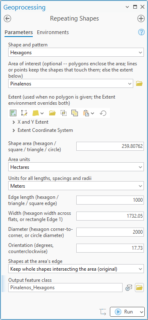
Task: Browse for extent dataset folder icon
Action: pos(52,113)
